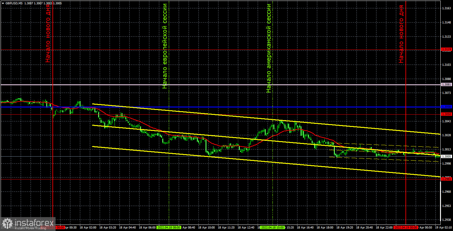Click price axis value 1.3088

tap(447, 79)
